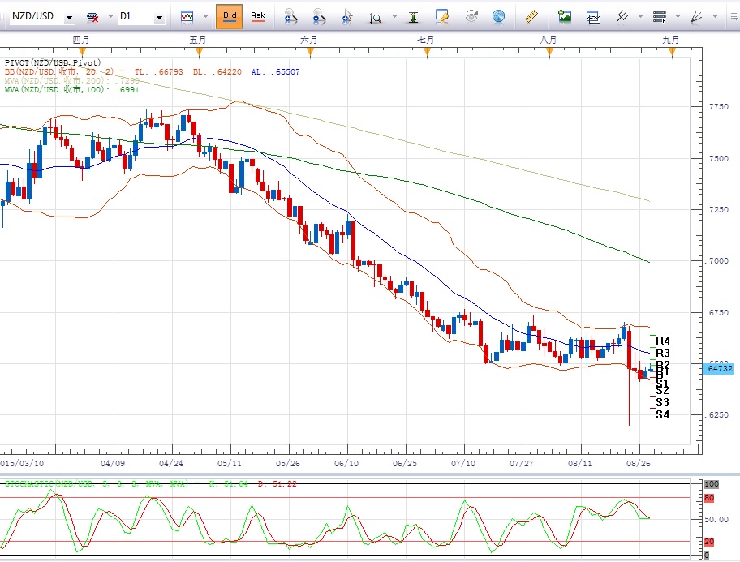Click the S3 pivot level label
Screen dimensions: 740x562
tap(663, 402)
